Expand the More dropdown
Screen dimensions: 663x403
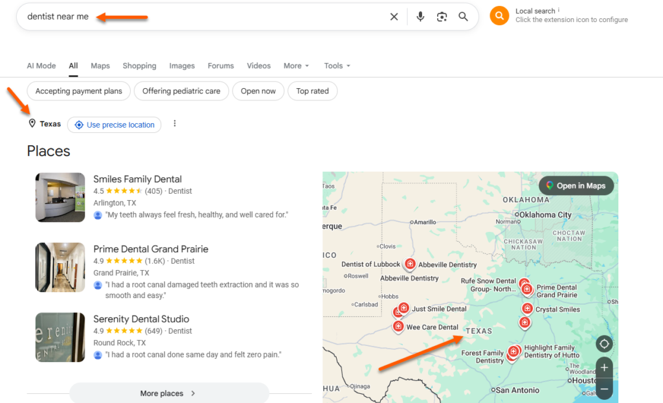click(x=297, y=65)
